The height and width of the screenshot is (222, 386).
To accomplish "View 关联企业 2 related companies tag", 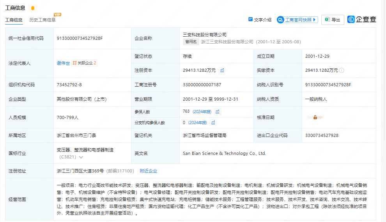I will (85, 63).
